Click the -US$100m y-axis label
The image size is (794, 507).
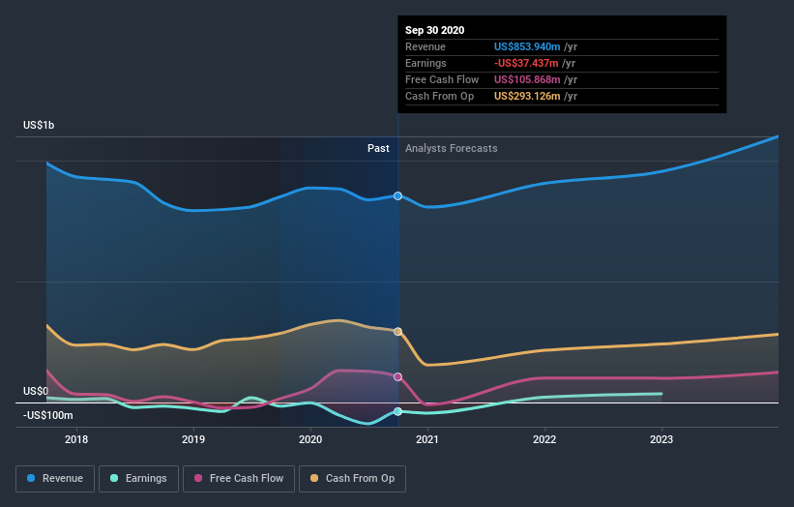48,416
